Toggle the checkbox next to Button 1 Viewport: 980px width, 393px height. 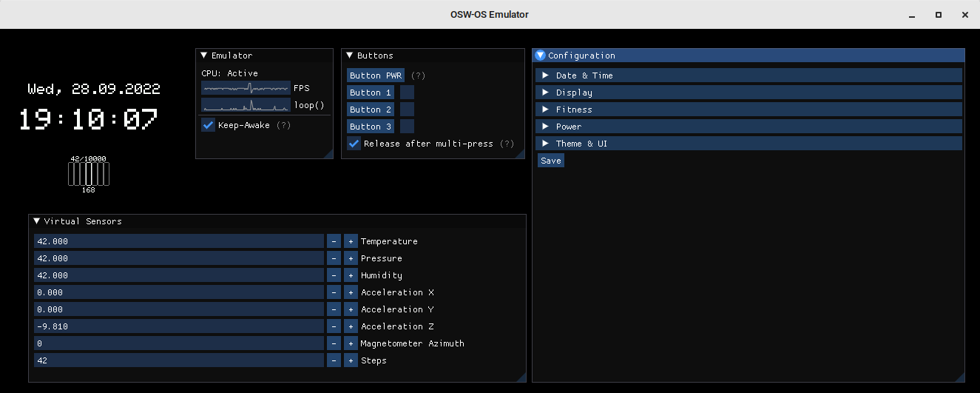pyautogui.click(x=407, y=93)
